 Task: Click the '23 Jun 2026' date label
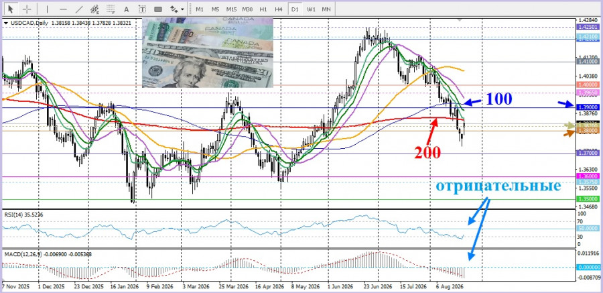pyautogui.click(x=377, y=287)
